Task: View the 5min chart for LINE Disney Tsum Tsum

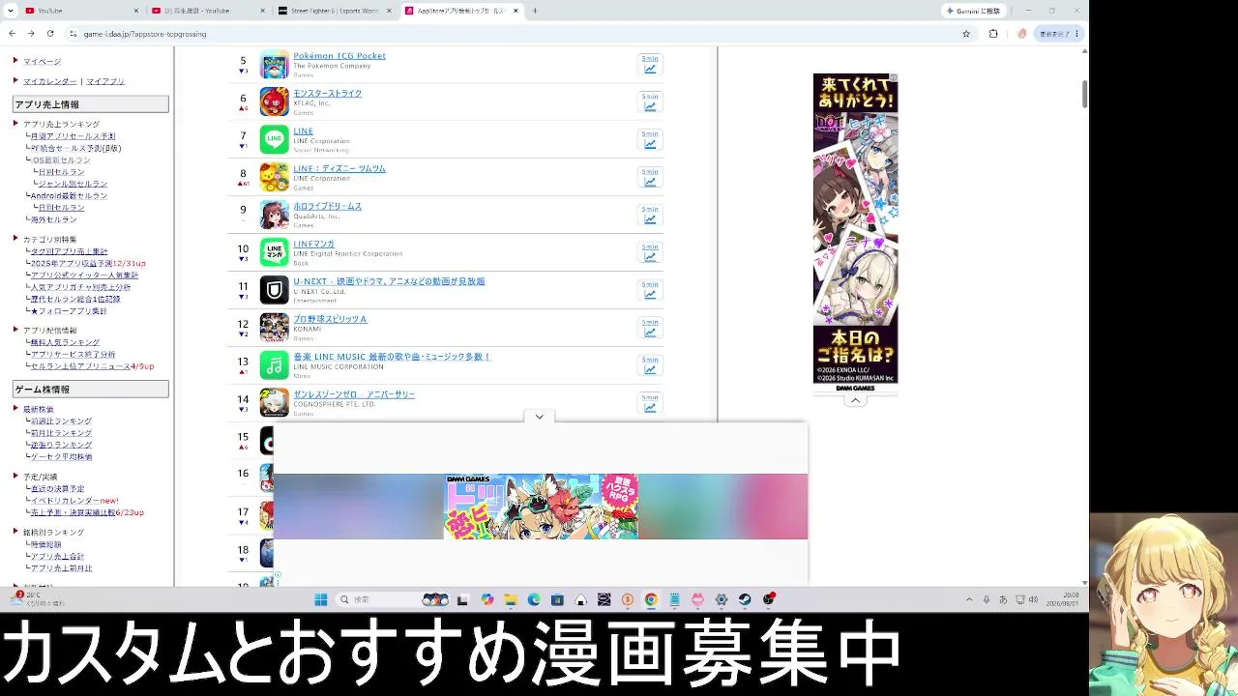Action: click(650, 177)
